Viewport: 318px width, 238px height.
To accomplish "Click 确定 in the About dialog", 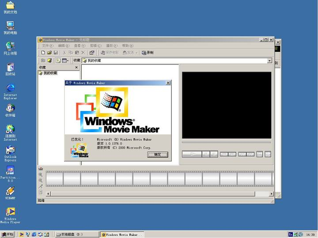I will (x=158, y=155).
